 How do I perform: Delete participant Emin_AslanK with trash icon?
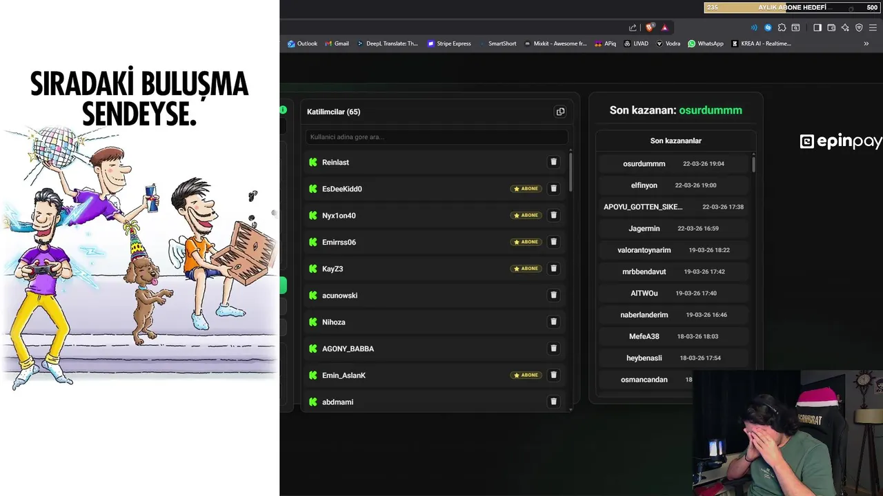tap(553, 375)
